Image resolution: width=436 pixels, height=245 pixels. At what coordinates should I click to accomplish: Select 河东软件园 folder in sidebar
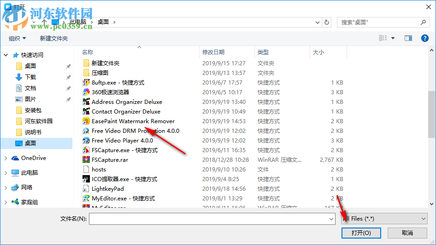click(39, 121)
